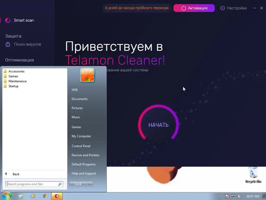Click the network tray icon
266x200 pixels.
click(x=234, y=196)
